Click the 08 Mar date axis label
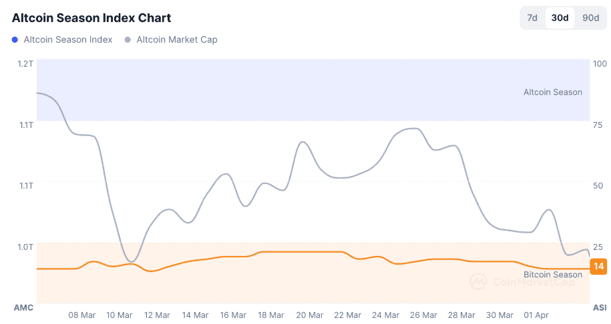 click(x=82, y=315)
